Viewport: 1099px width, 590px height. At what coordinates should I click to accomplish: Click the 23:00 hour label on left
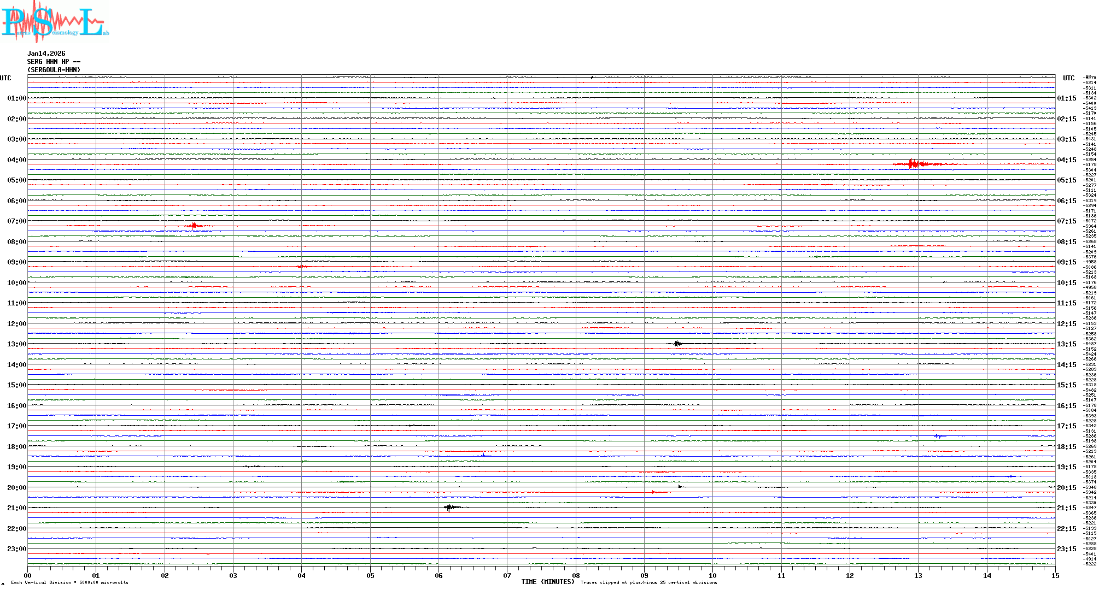coord(16,549)
